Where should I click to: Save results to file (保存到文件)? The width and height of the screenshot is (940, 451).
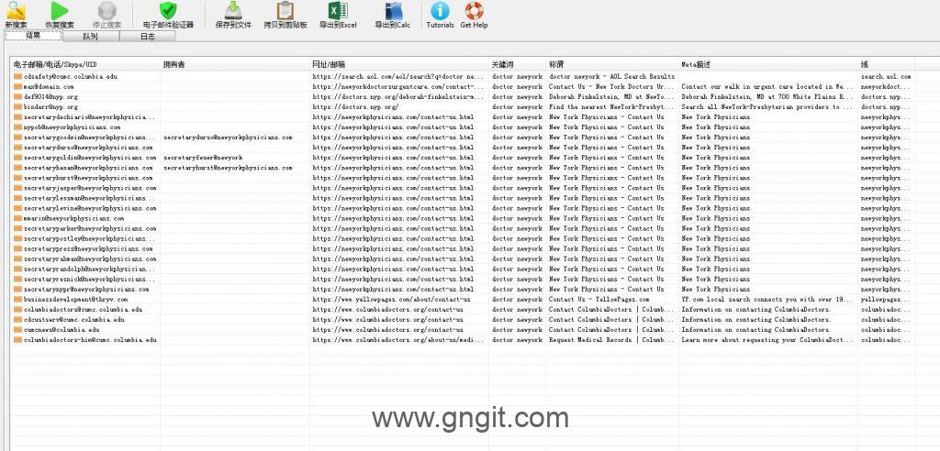(x=233, y=14)
